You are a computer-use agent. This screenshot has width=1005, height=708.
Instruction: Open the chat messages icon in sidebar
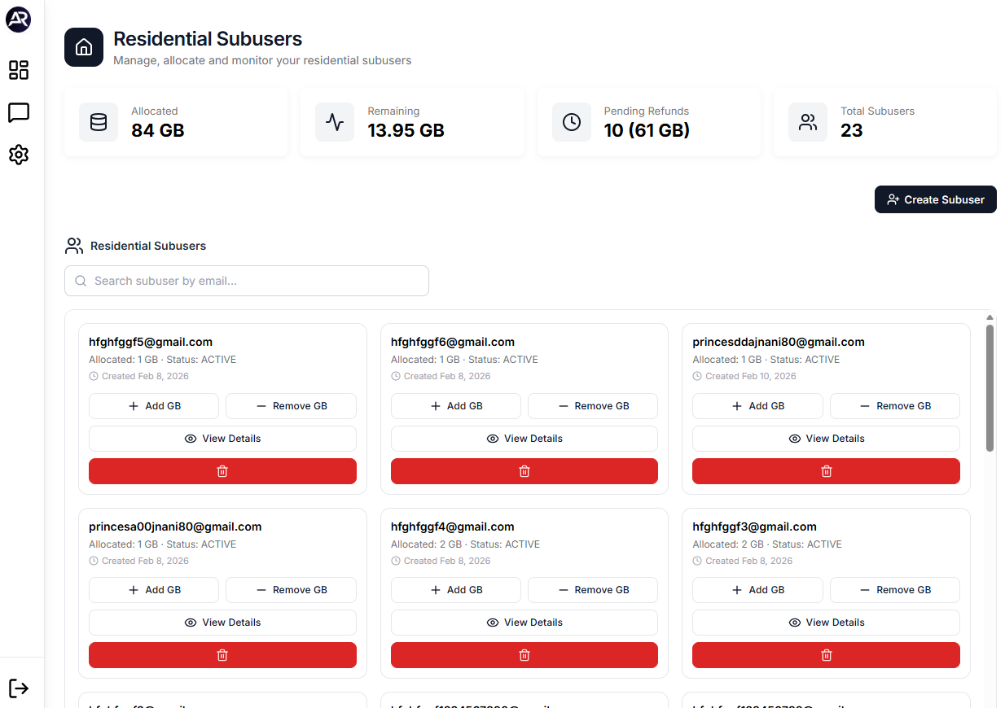pyautogui.click(x=19, y=112)
